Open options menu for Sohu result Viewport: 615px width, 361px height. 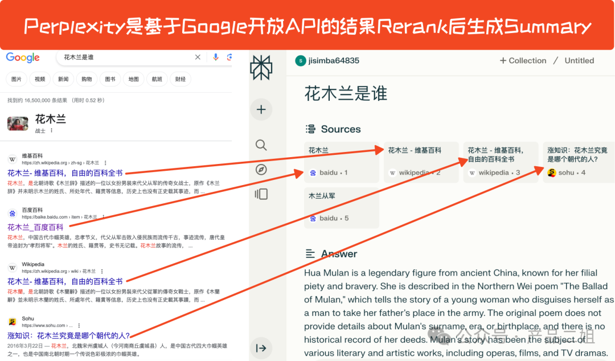(79, 325)
